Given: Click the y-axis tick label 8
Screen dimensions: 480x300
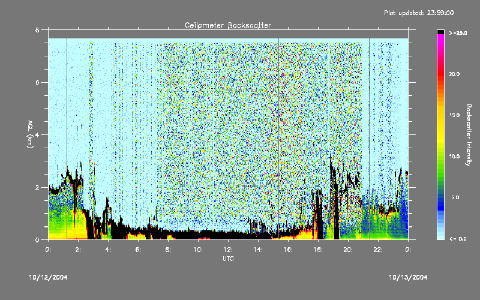Looking at the screenshot, I should tap(37, 30).
